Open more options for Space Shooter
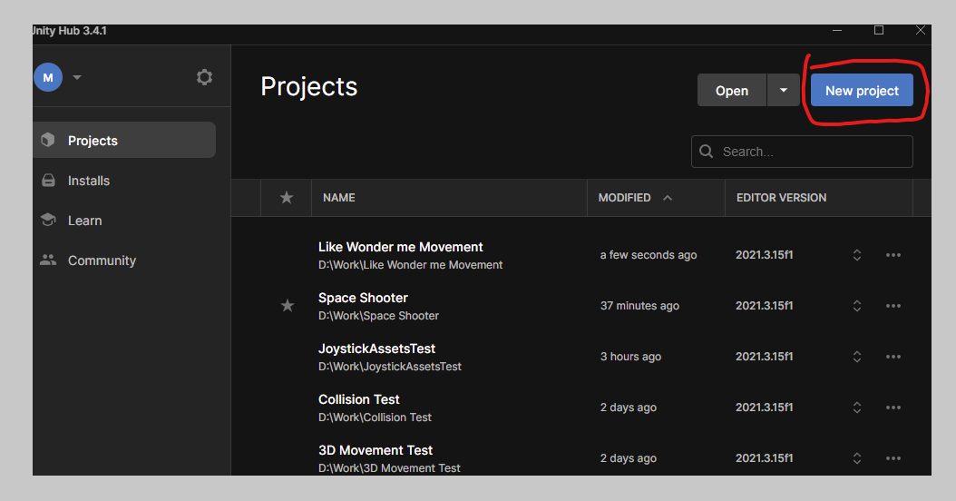This screenshot has width=956, height=501. coord(893,306)
